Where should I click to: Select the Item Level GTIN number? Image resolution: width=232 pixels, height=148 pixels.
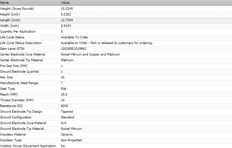74,49
